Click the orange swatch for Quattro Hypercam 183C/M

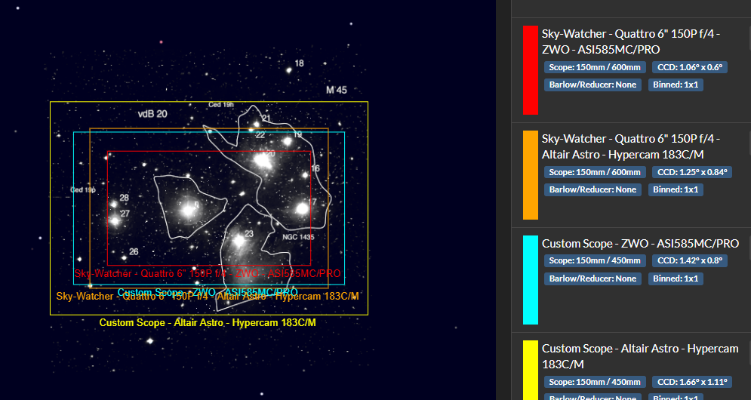tap(530, 175)
